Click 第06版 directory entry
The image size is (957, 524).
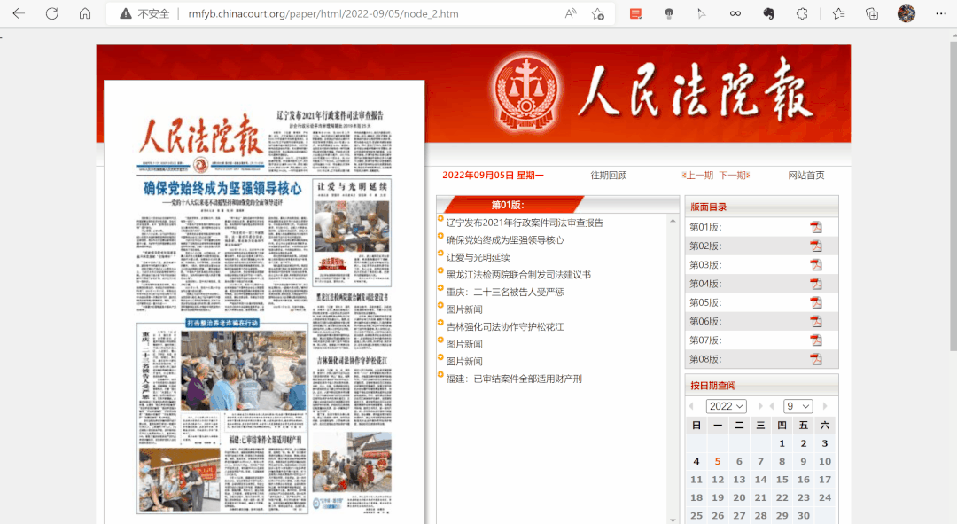point(705,322)
